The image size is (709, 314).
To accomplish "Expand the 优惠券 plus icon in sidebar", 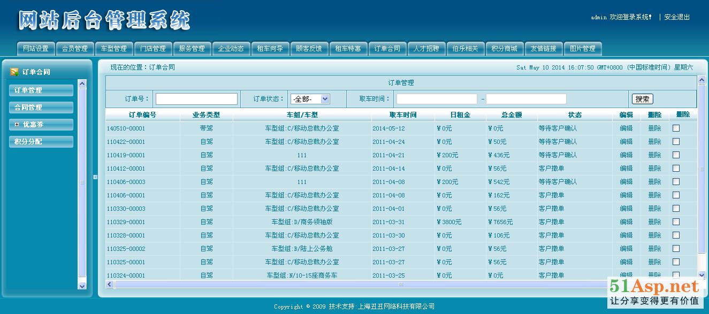I will [x=17, y=125].
